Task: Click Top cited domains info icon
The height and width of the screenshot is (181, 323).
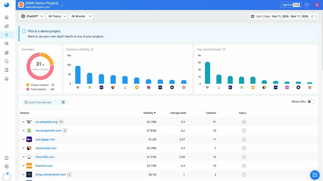Action: 224,50
